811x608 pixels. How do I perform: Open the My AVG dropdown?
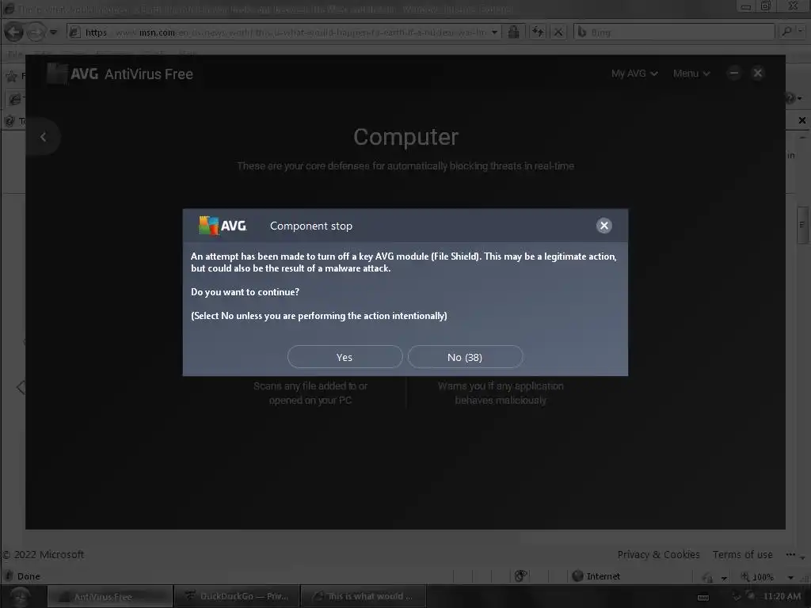(634, 74)
